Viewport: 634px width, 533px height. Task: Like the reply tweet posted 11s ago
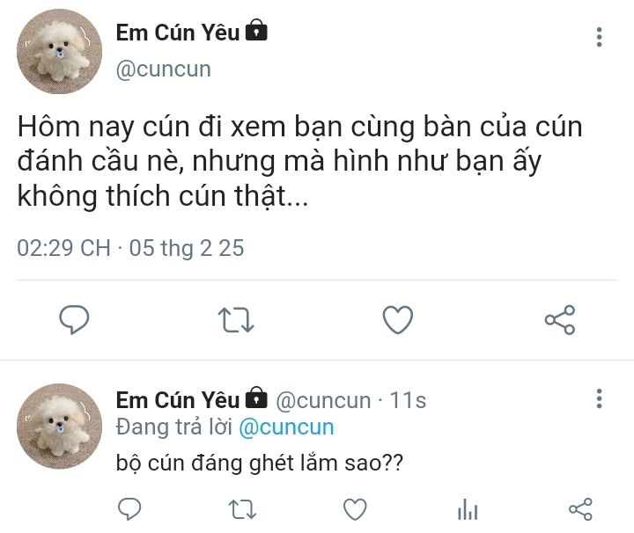pyautogui.click(x=355, y=508)
